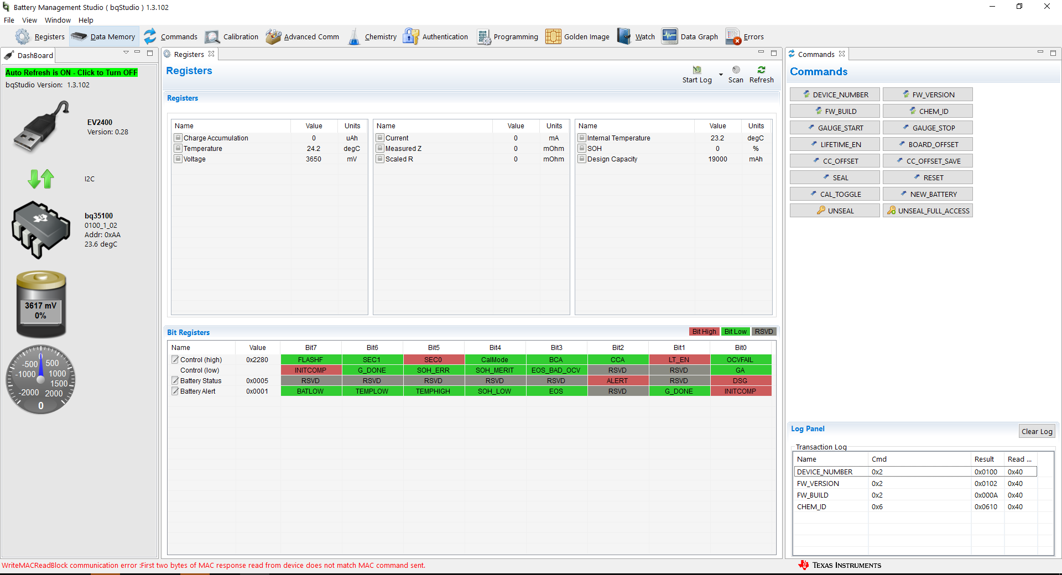Toggle the Battery Alert row log box
The image size is (1062, 575).
[175, 391]
